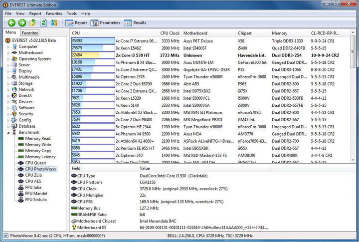Select the Devices tree icon

14,101
